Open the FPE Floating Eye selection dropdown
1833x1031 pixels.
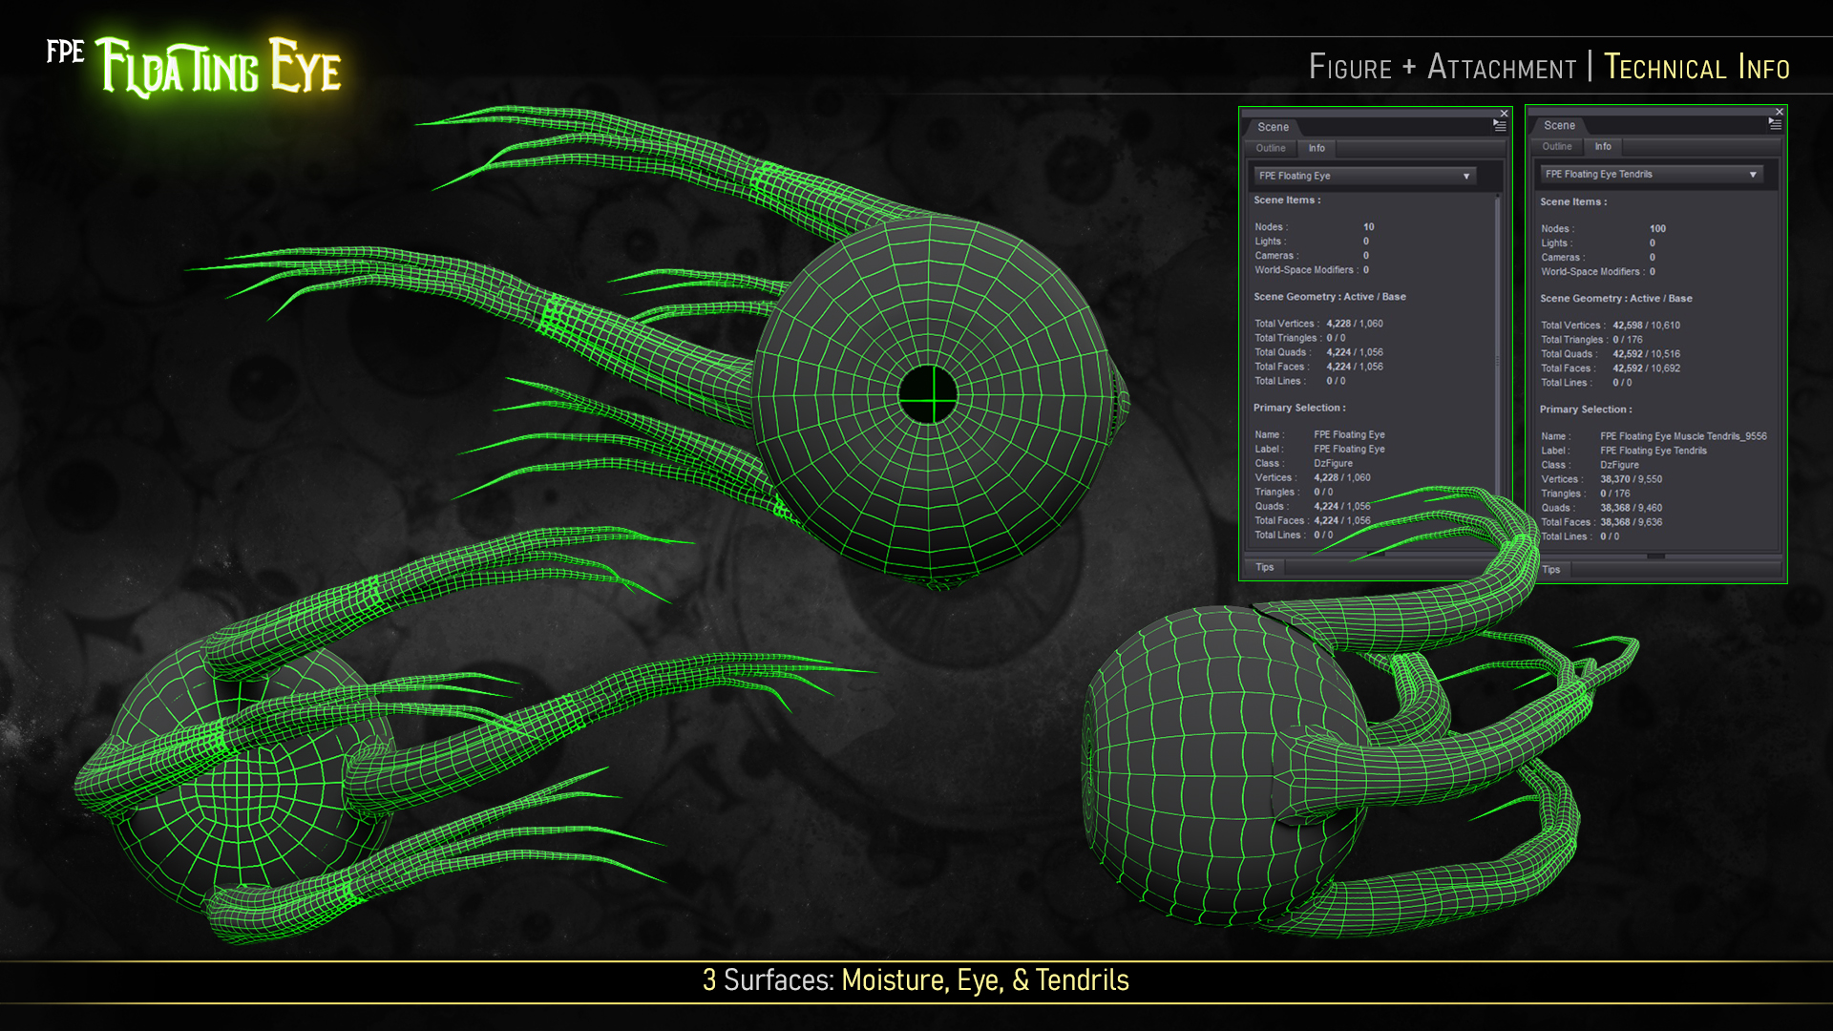point(1364,176)
